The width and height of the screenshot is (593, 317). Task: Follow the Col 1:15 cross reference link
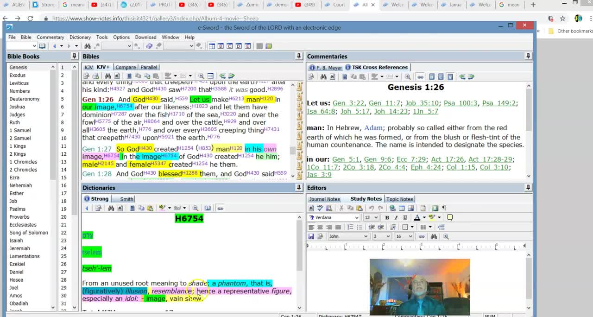pyautogui.click(x=461, y=167)
